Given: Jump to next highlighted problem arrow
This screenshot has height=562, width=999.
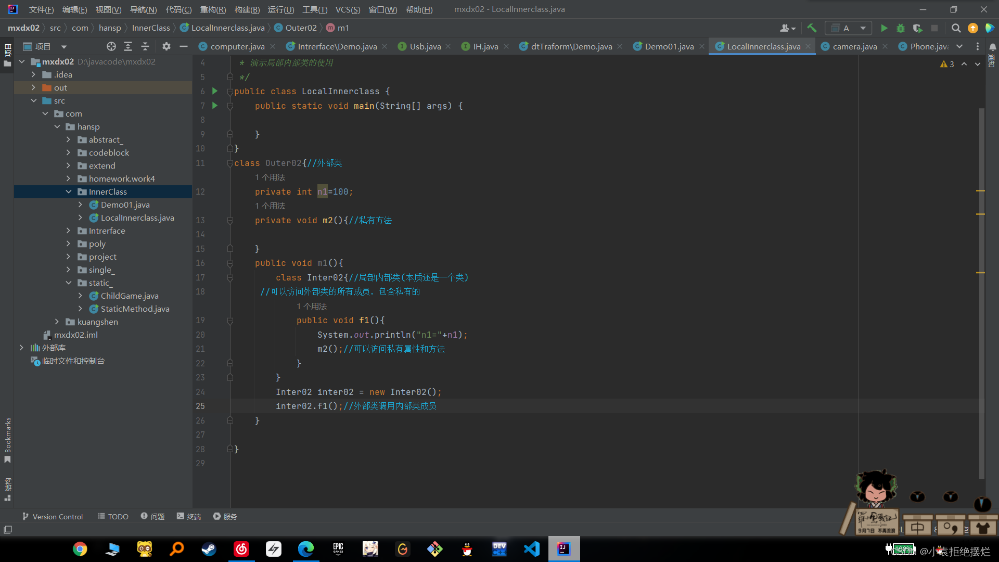Looking at the screenshot, I should 978,64.
